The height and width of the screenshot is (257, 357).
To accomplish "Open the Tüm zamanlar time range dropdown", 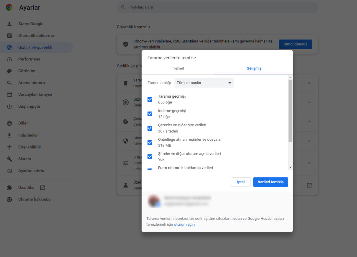I will tap(204, 83).
